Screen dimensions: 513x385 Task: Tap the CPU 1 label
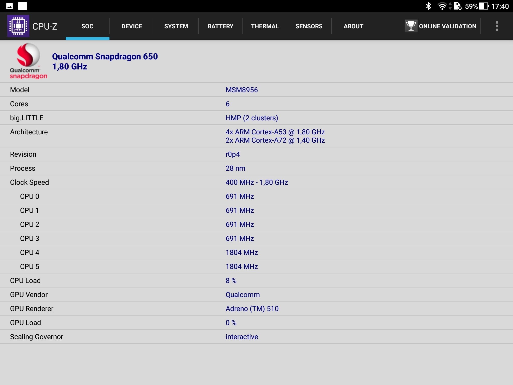point(30,210)
